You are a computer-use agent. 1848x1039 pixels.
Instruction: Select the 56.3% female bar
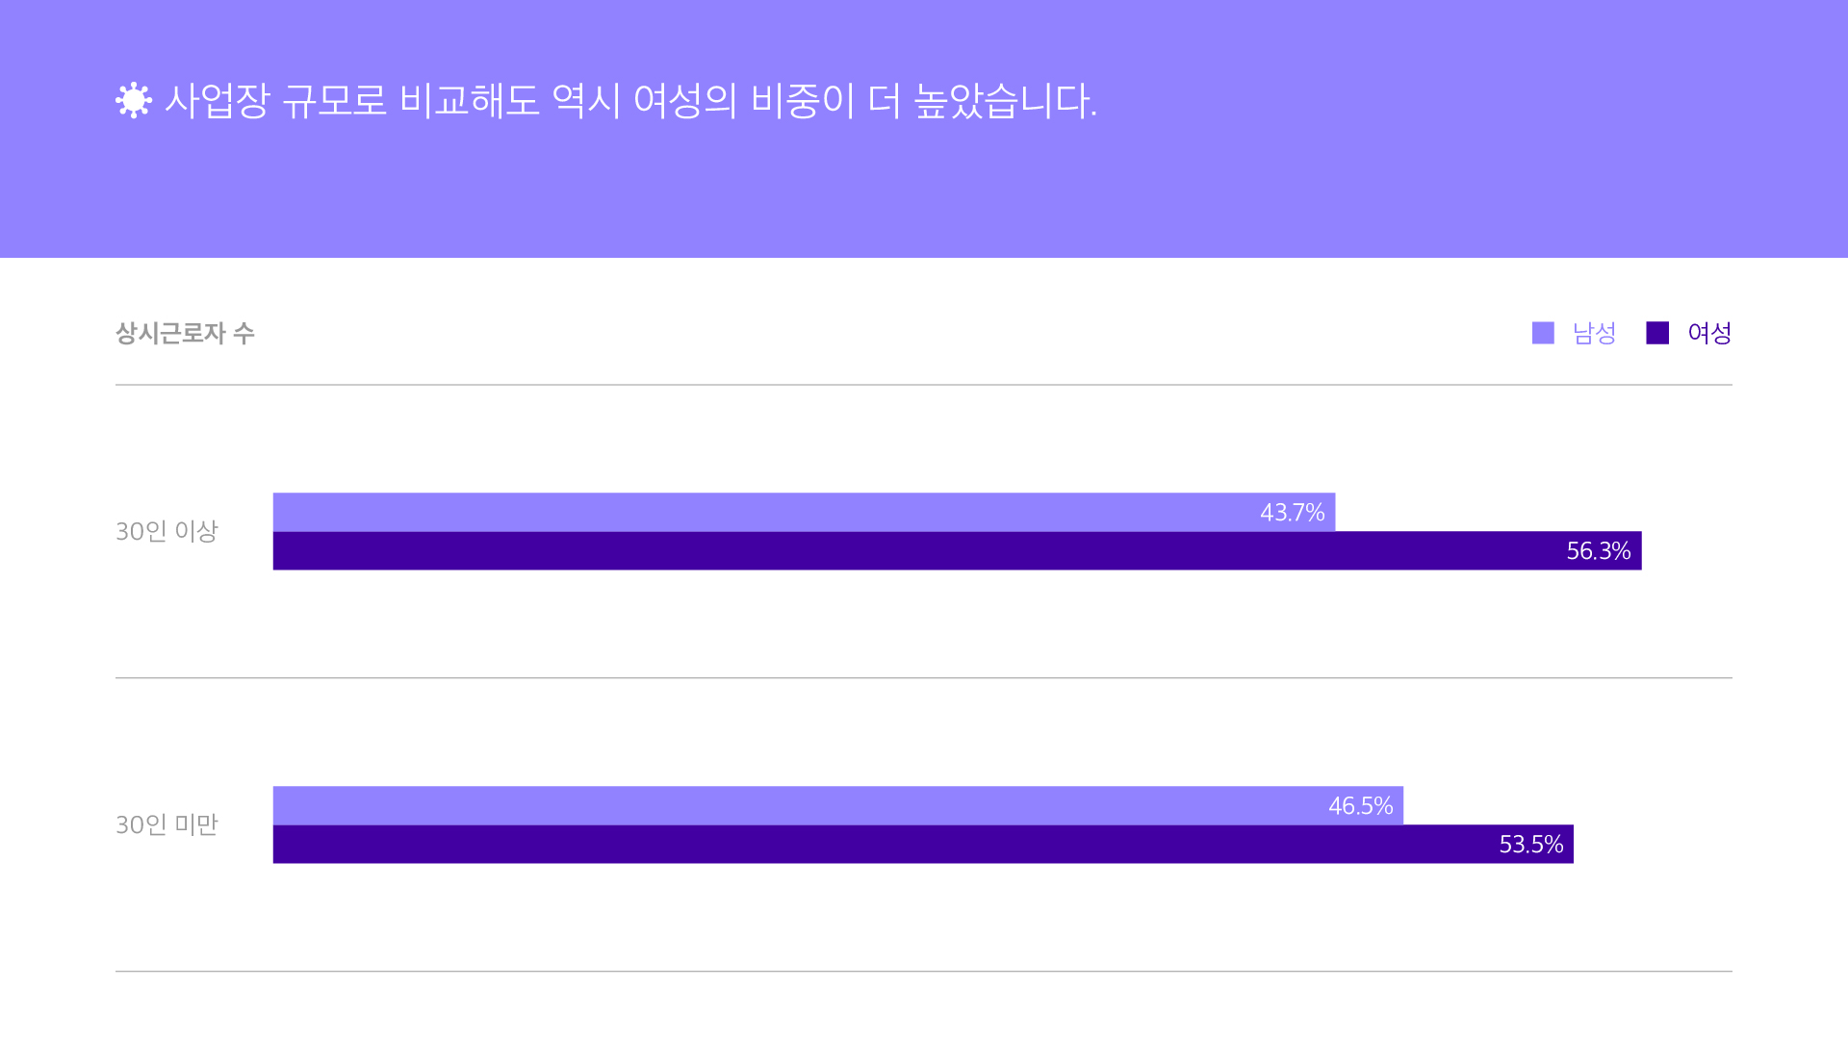coord(957,550)
